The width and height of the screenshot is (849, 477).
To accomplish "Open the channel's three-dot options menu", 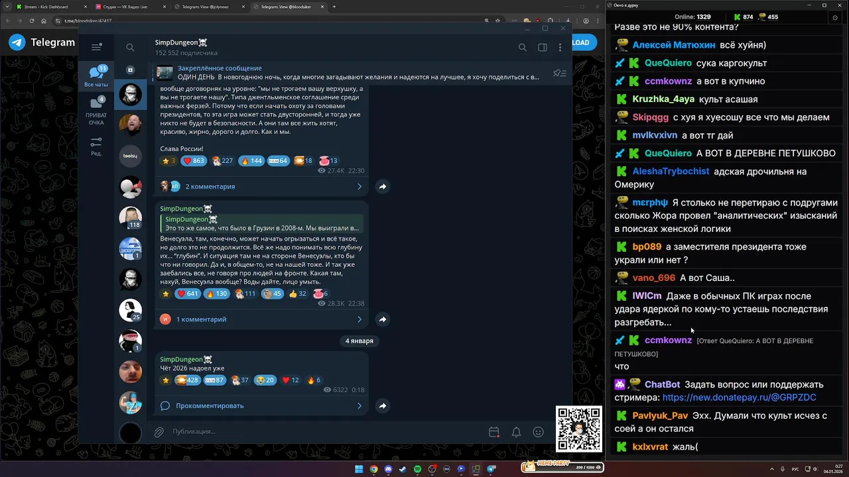I will pos(560,47).
